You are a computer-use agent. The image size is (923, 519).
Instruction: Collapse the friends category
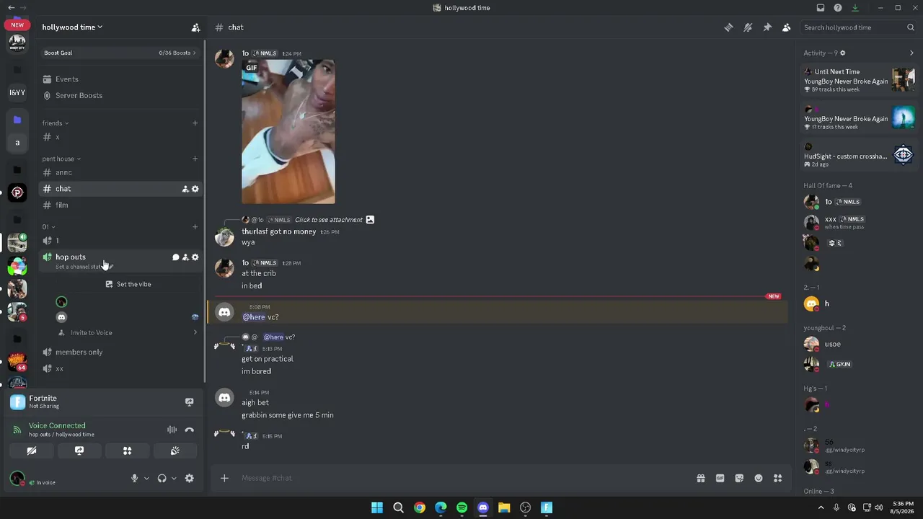[56, 123]
